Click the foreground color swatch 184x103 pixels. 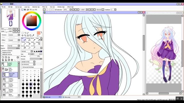(x=39, y=33)
